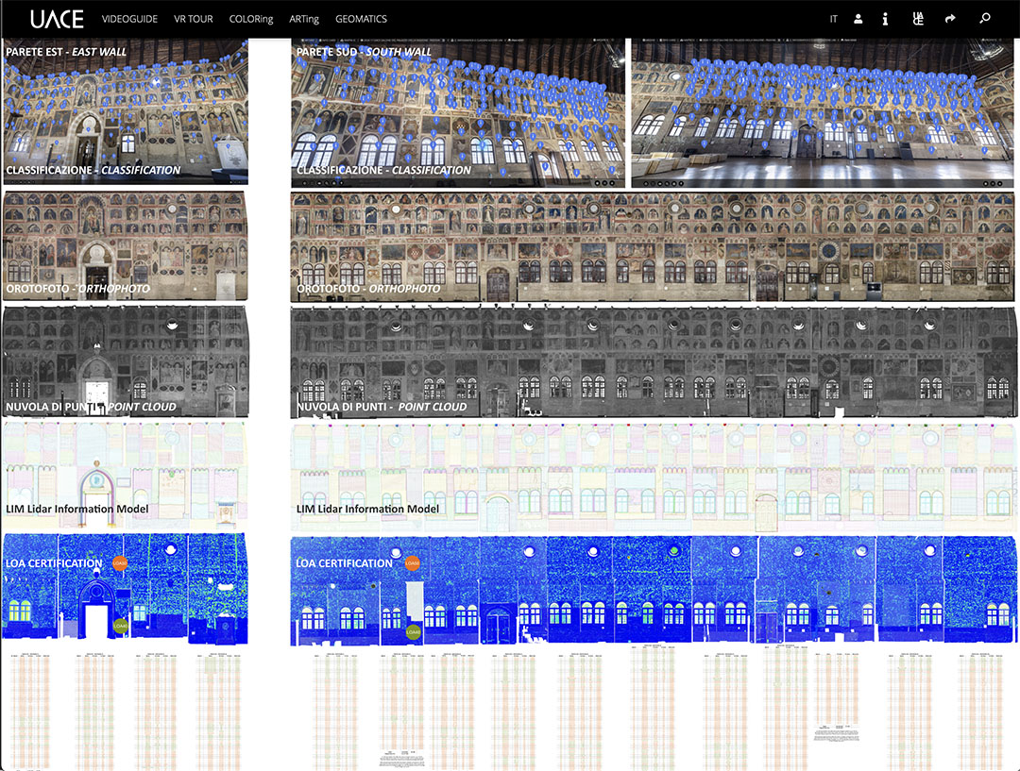1020x771 pixels.
Task: Open the South Wall orthophoto image
Action: coord(654,247)
